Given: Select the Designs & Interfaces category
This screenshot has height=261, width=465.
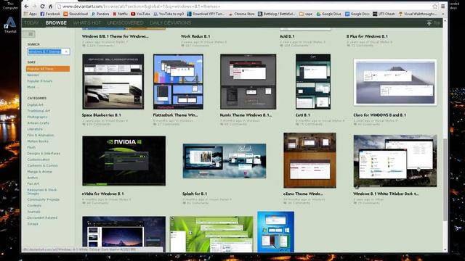Looking at the screenshot, I should (44, 153).
